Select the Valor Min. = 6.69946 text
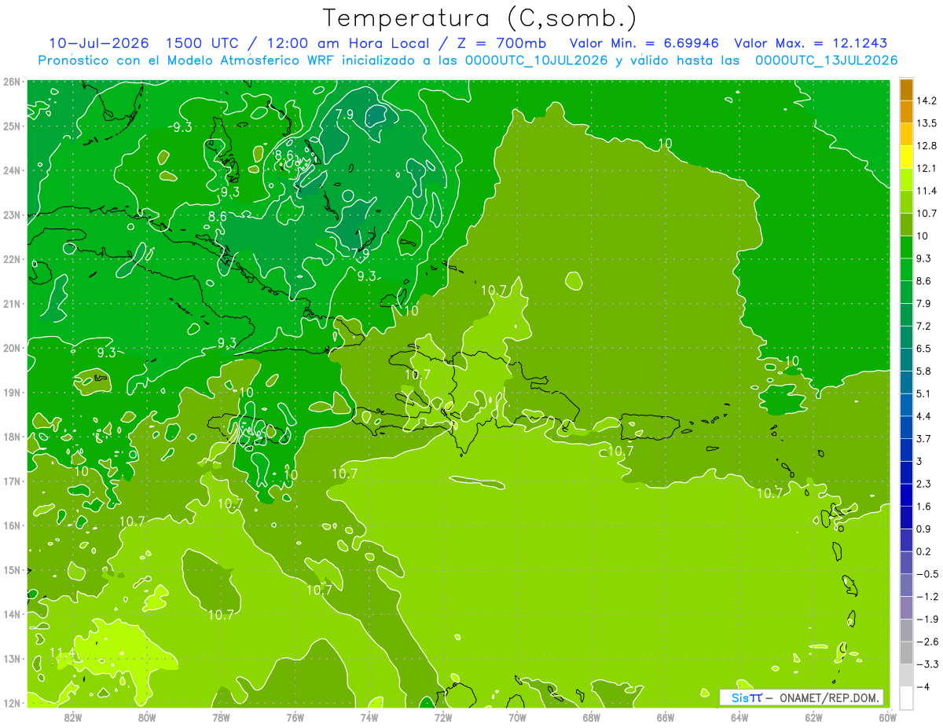The image size is (943, 728). tap(644, 43)
